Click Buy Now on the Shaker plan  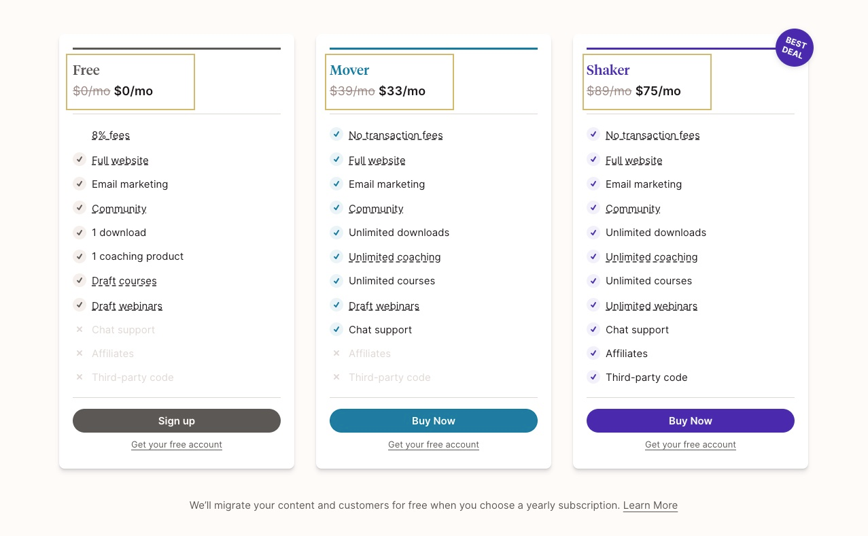(x=691, y=420)
